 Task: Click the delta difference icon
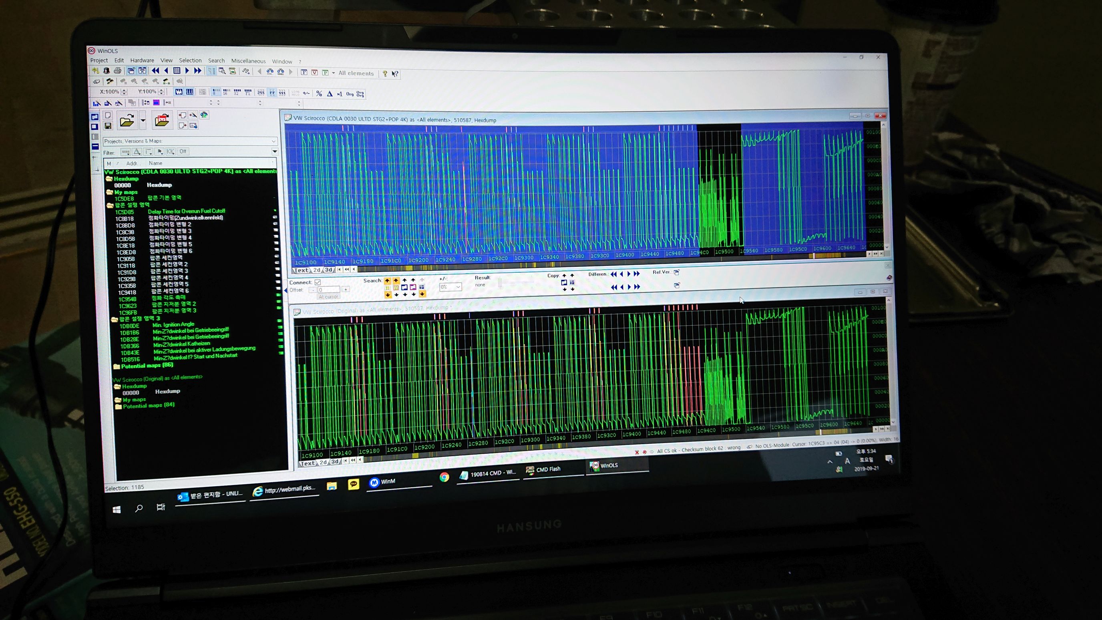click(330, 94)
